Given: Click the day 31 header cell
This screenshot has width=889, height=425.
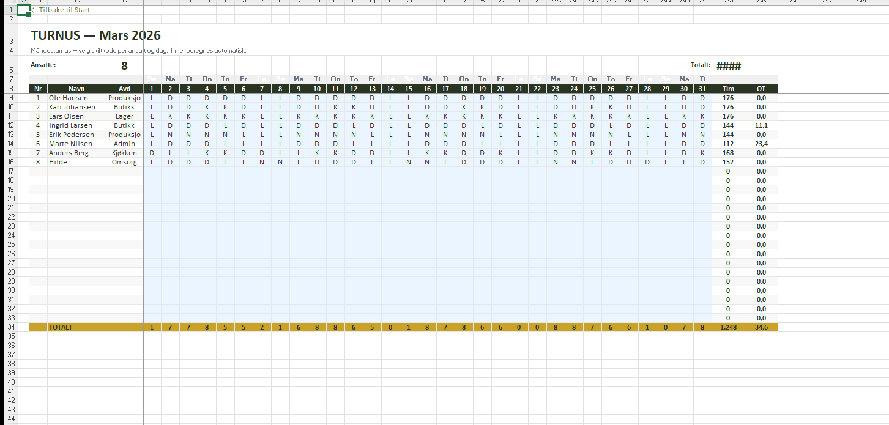Looking at the screenshot, I should pyautogui.click(x=702, y=89).
